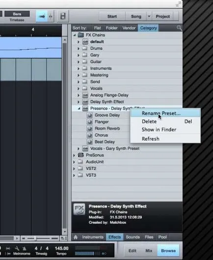Switch to Instruments browser tab
The height and width of the screenshot is (260, 213).
pyautogui.click(x=93, y=237)
